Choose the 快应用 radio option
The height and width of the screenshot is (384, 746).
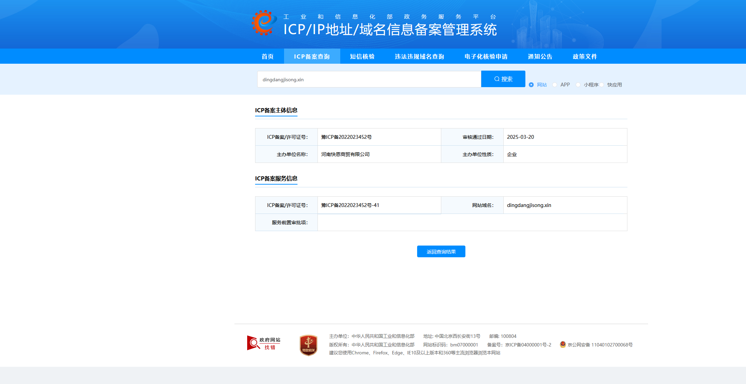click(x=602, y=85)
